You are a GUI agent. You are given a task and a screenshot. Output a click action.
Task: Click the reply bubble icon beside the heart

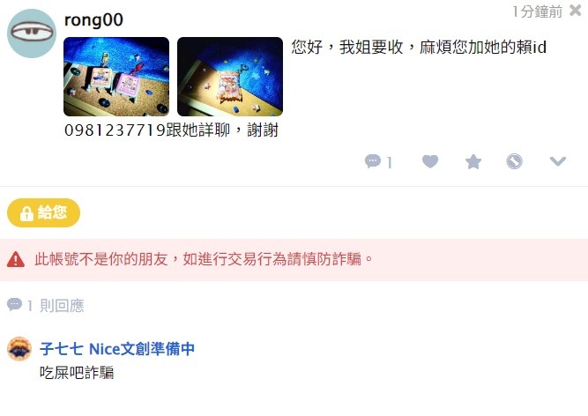(373, 161)
